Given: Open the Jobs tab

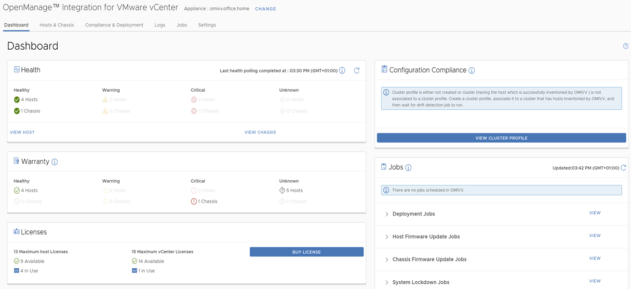Looking at the screenshot, I should click(x=182, y=25).
